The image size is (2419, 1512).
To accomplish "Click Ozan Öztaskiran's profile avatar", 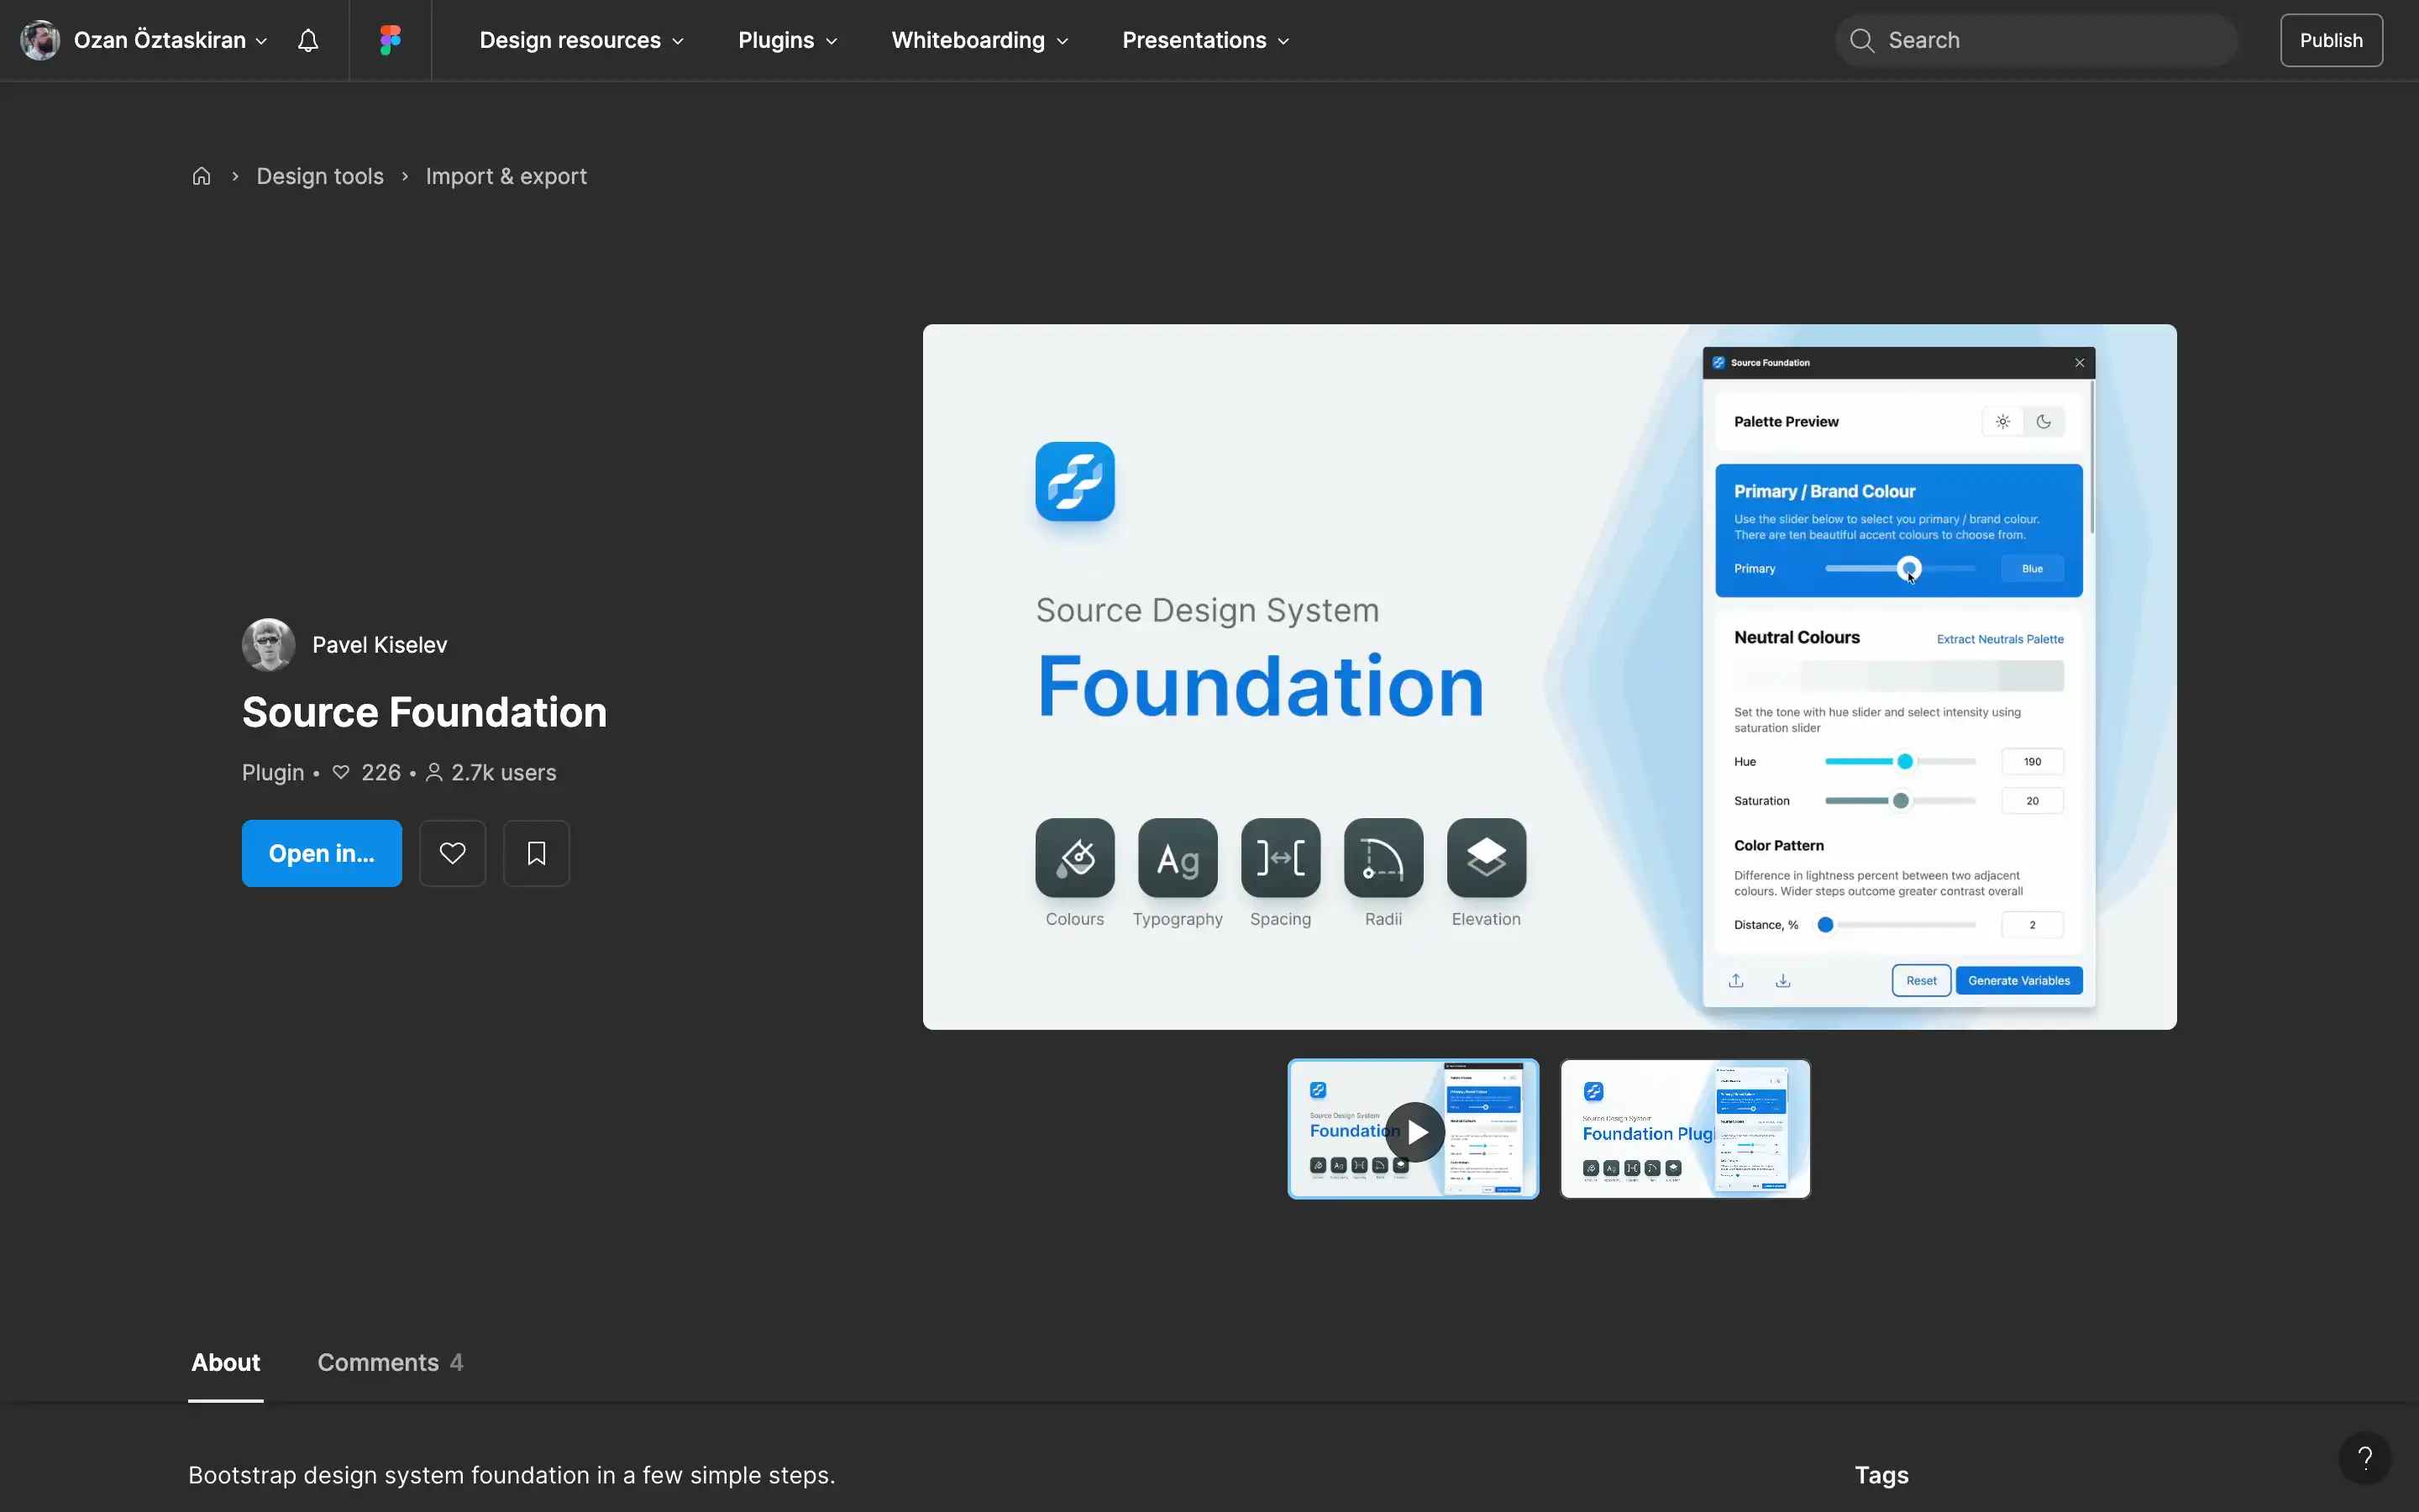I will [x=40, y=40].
